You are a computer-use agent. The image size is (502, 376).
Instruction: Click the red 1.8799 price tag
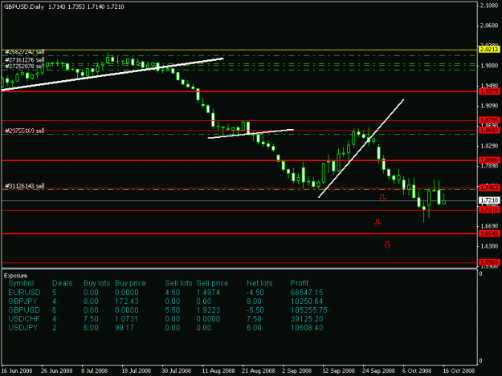489,120
